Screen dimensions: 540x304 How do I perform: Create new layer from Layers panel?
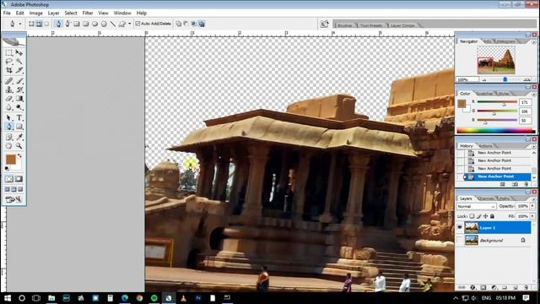click(516, 287)
